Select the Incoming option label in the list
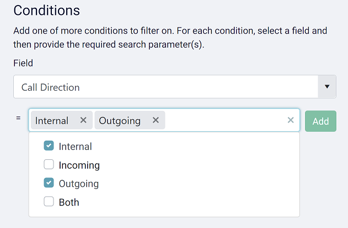 coord(79,165)
